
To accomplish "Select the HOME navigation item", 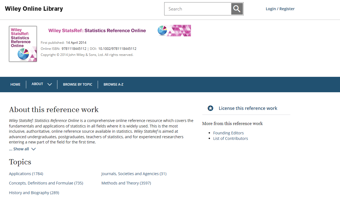I will point(15,85).
